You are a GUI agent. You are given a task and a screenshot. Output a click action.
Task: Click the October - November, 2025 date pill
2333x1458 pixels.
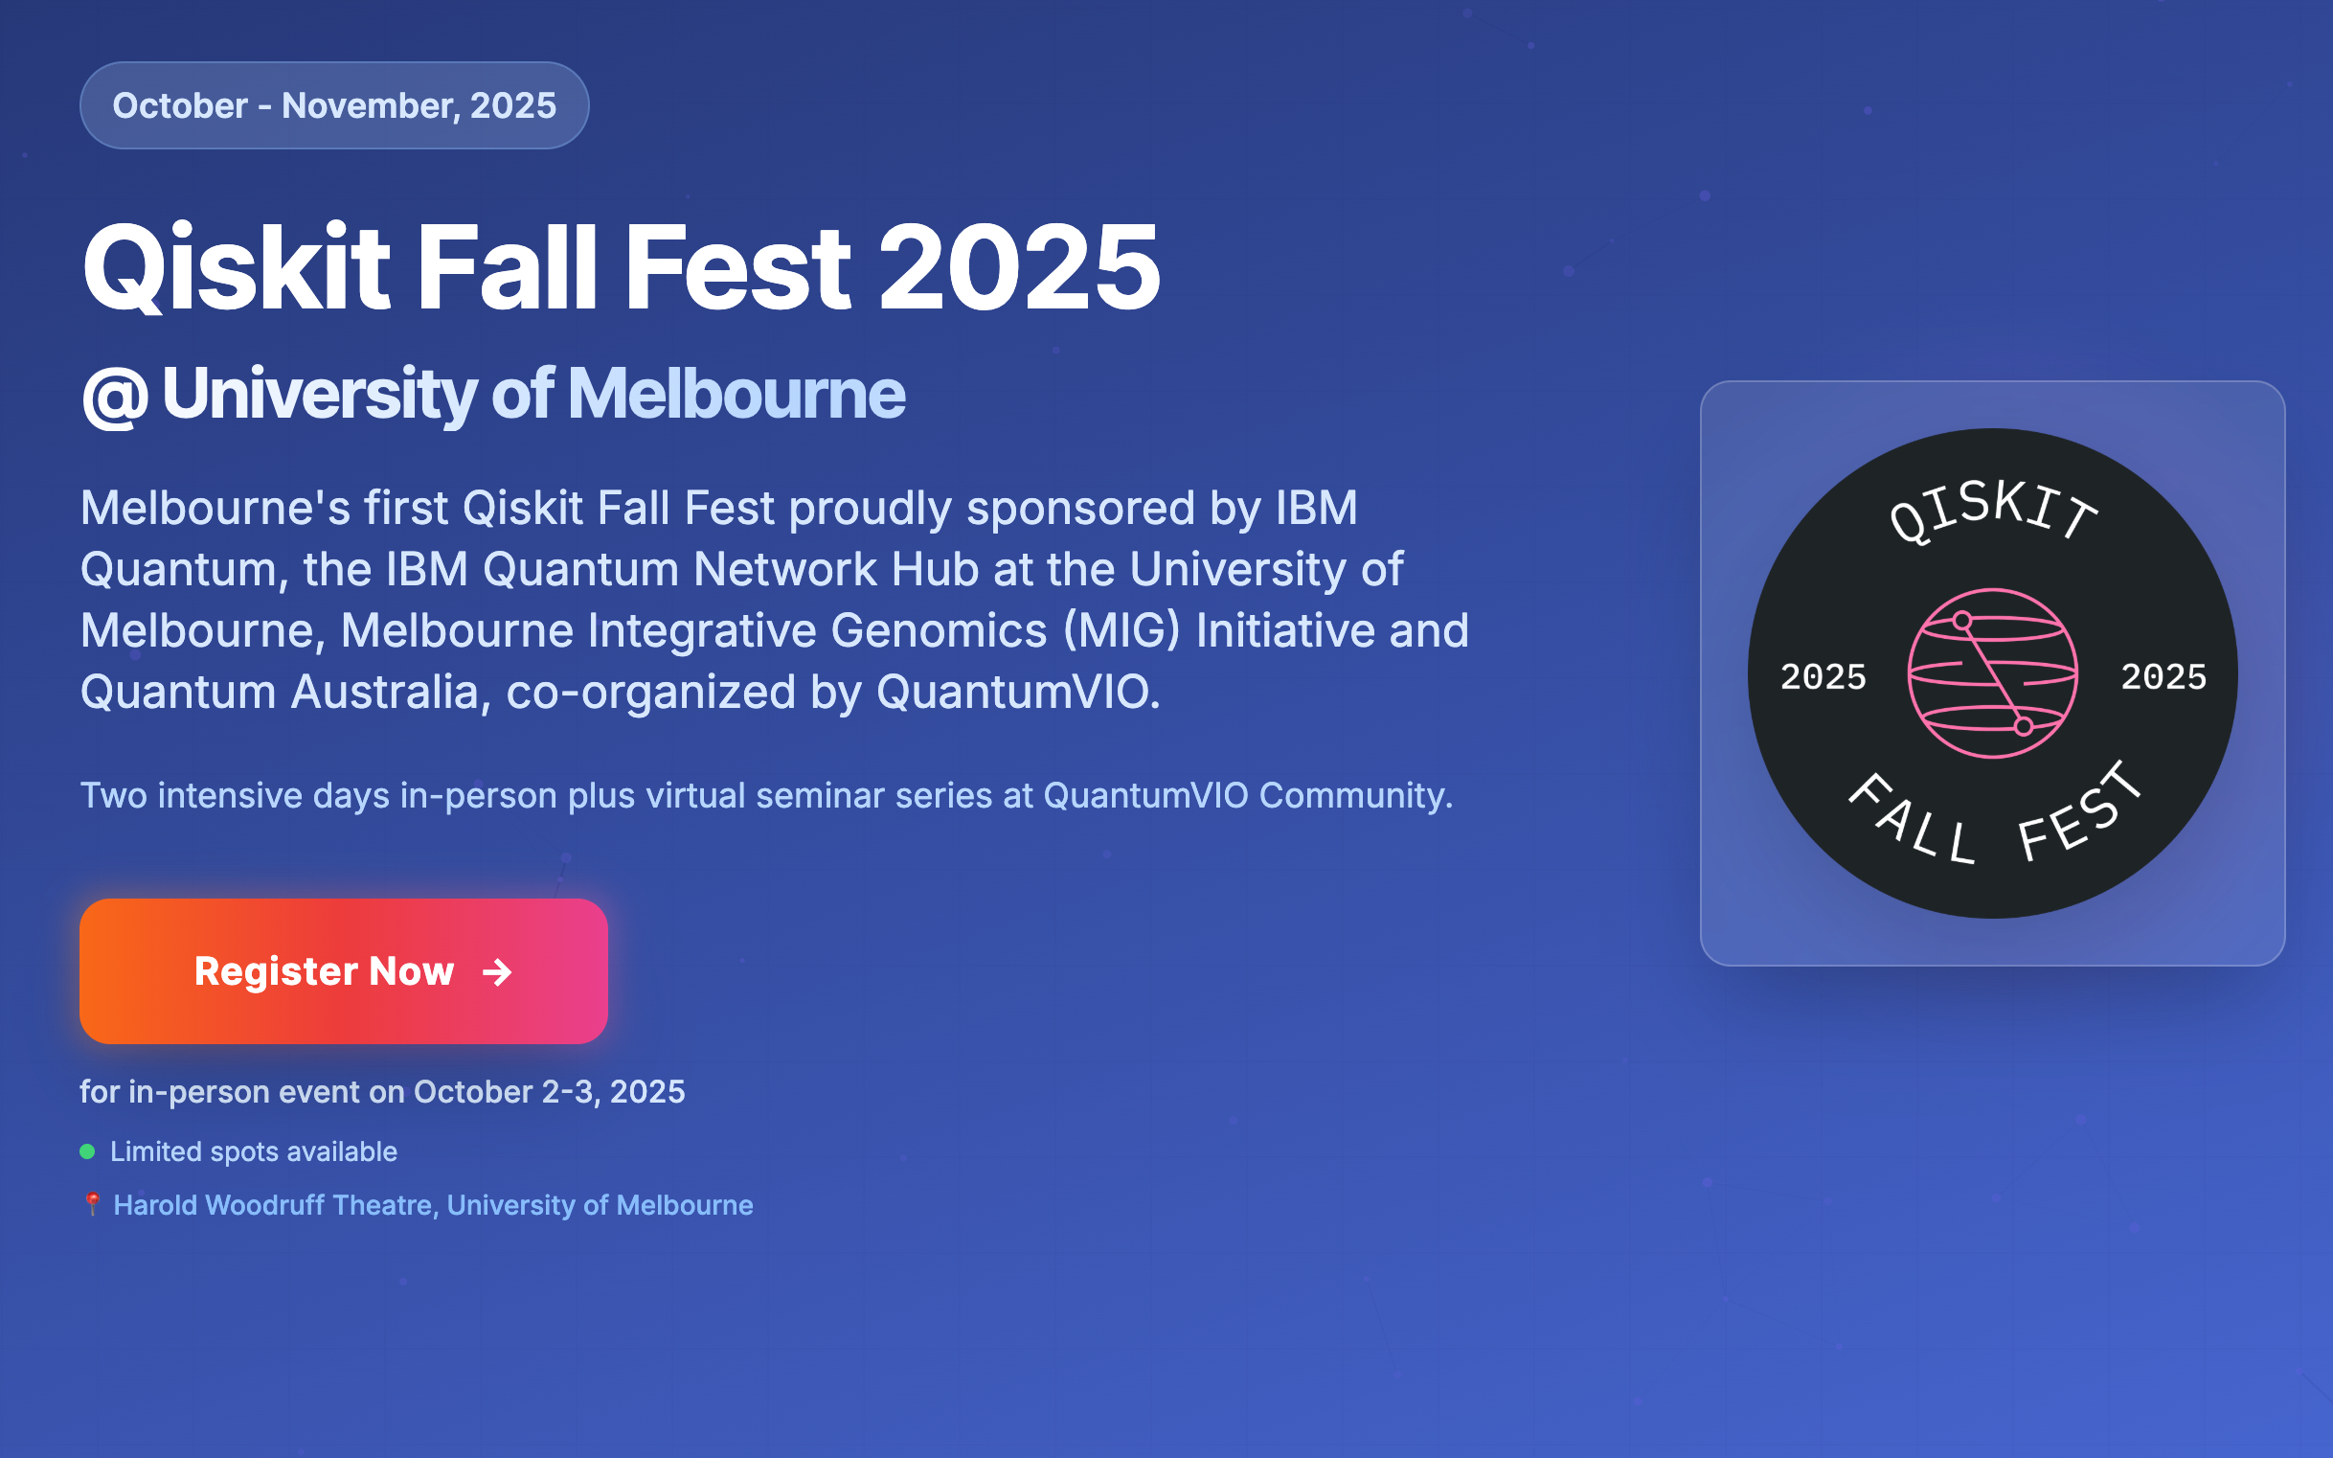coord(332,105)
